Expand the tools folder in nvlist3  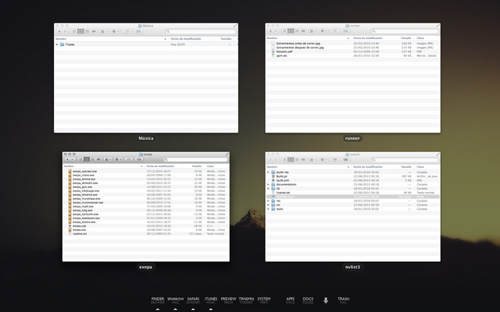pos(269,208)
